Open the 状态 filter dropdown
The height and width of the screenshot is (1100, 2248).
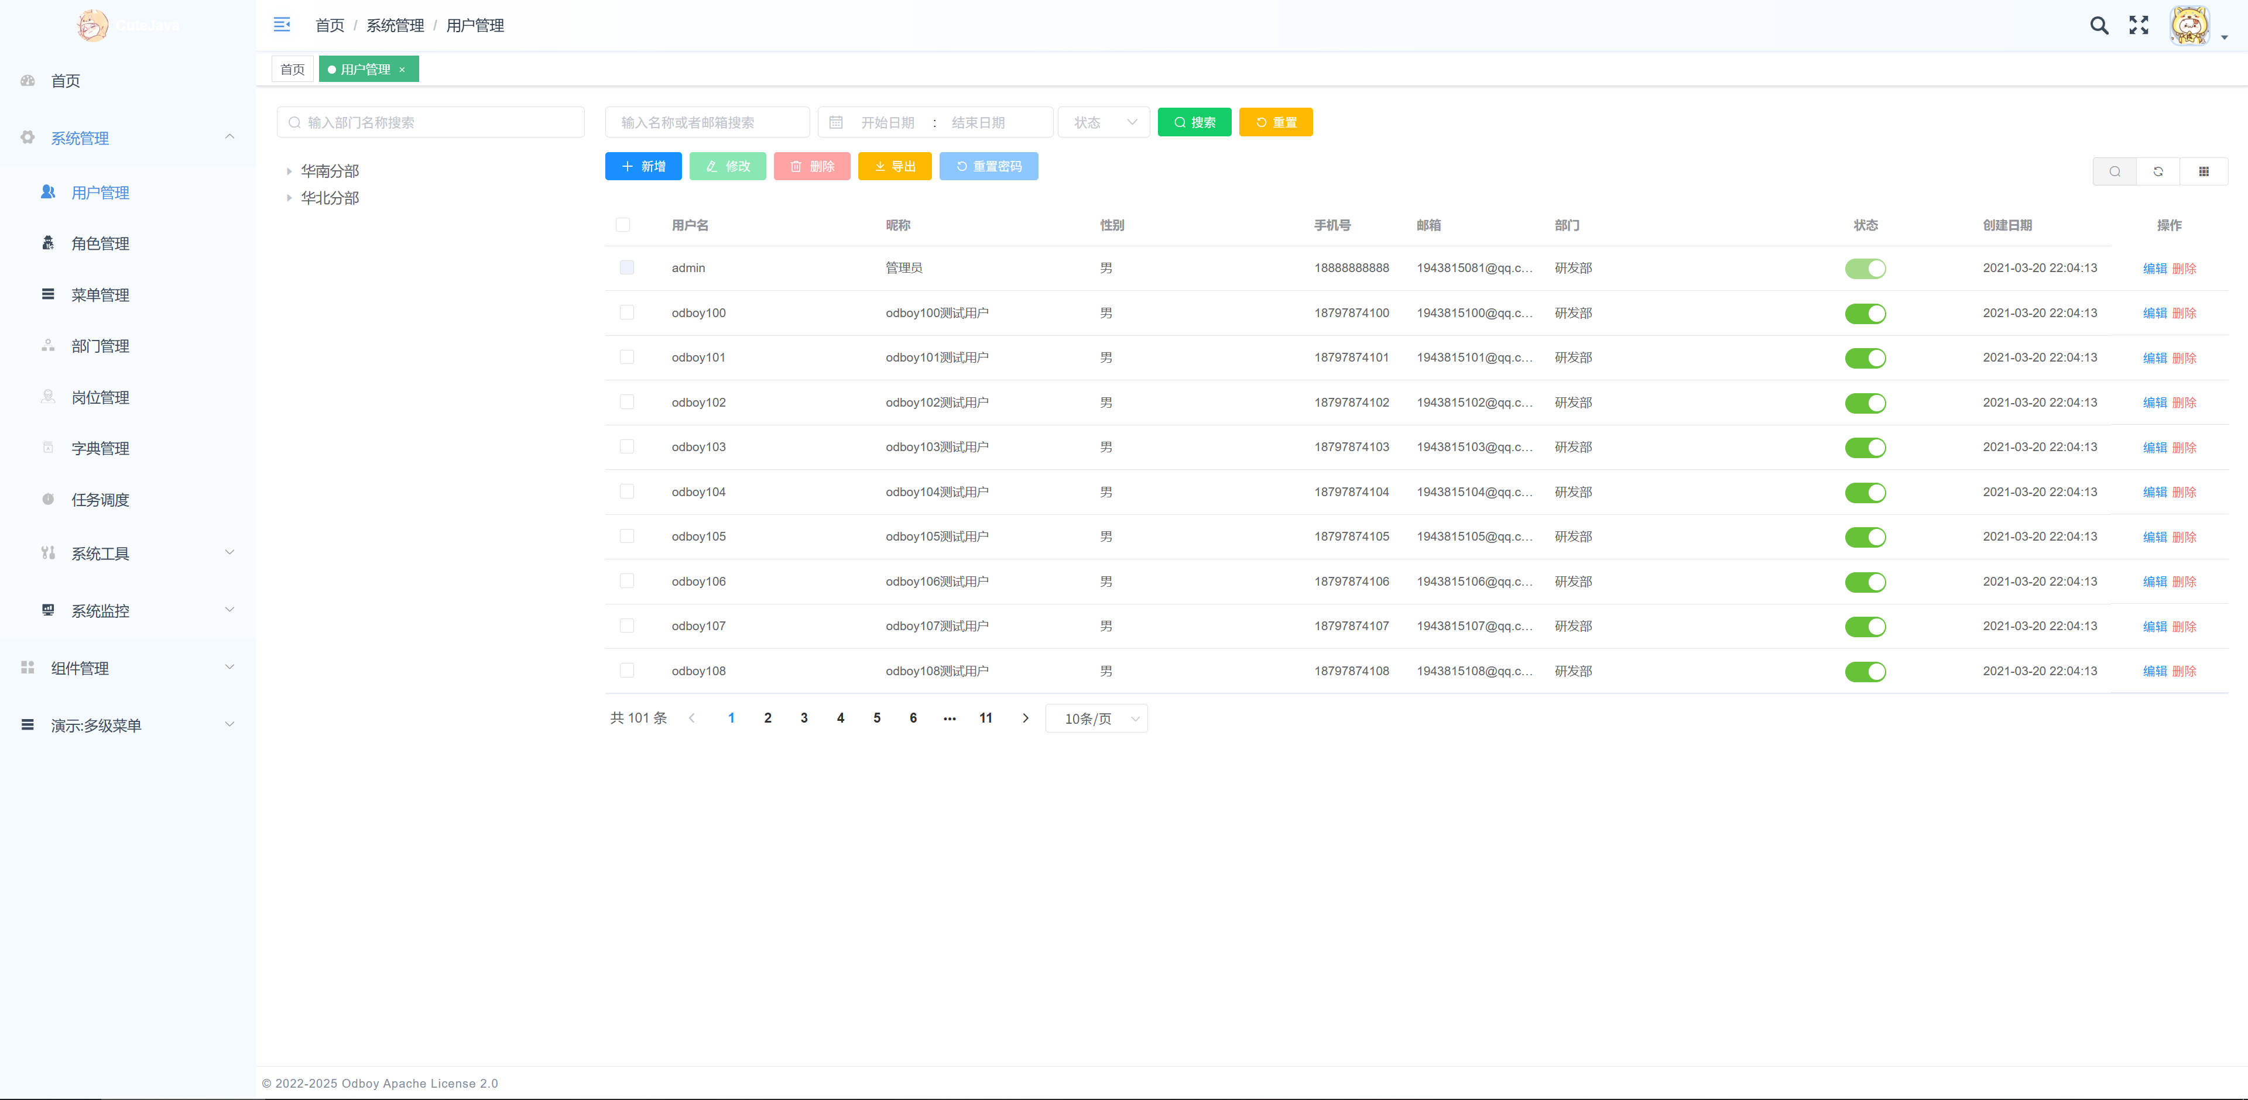1104,123
